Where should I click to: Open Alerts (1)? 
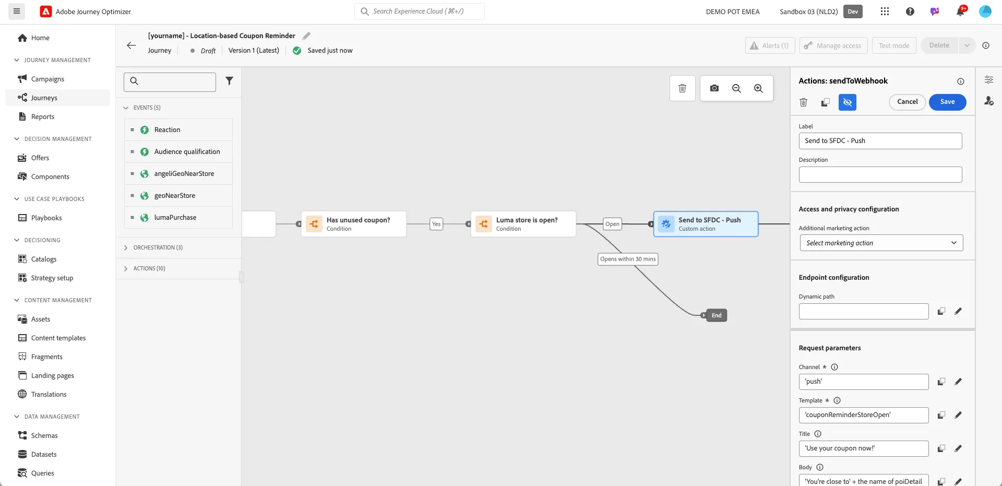tap(770, 45)
